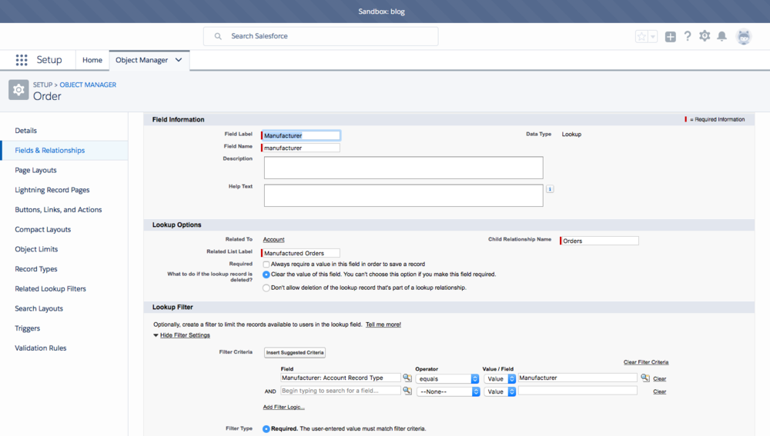Open the global actions plus icon
The height and width of the screenshot is (436, 770).
pos(671,36)
